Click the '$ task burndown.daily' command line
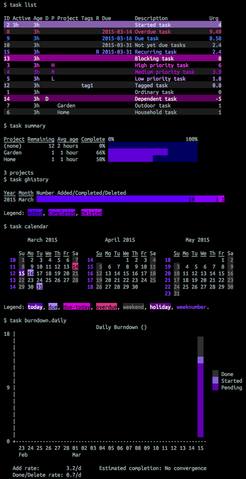246x479 pixels. 35,320
